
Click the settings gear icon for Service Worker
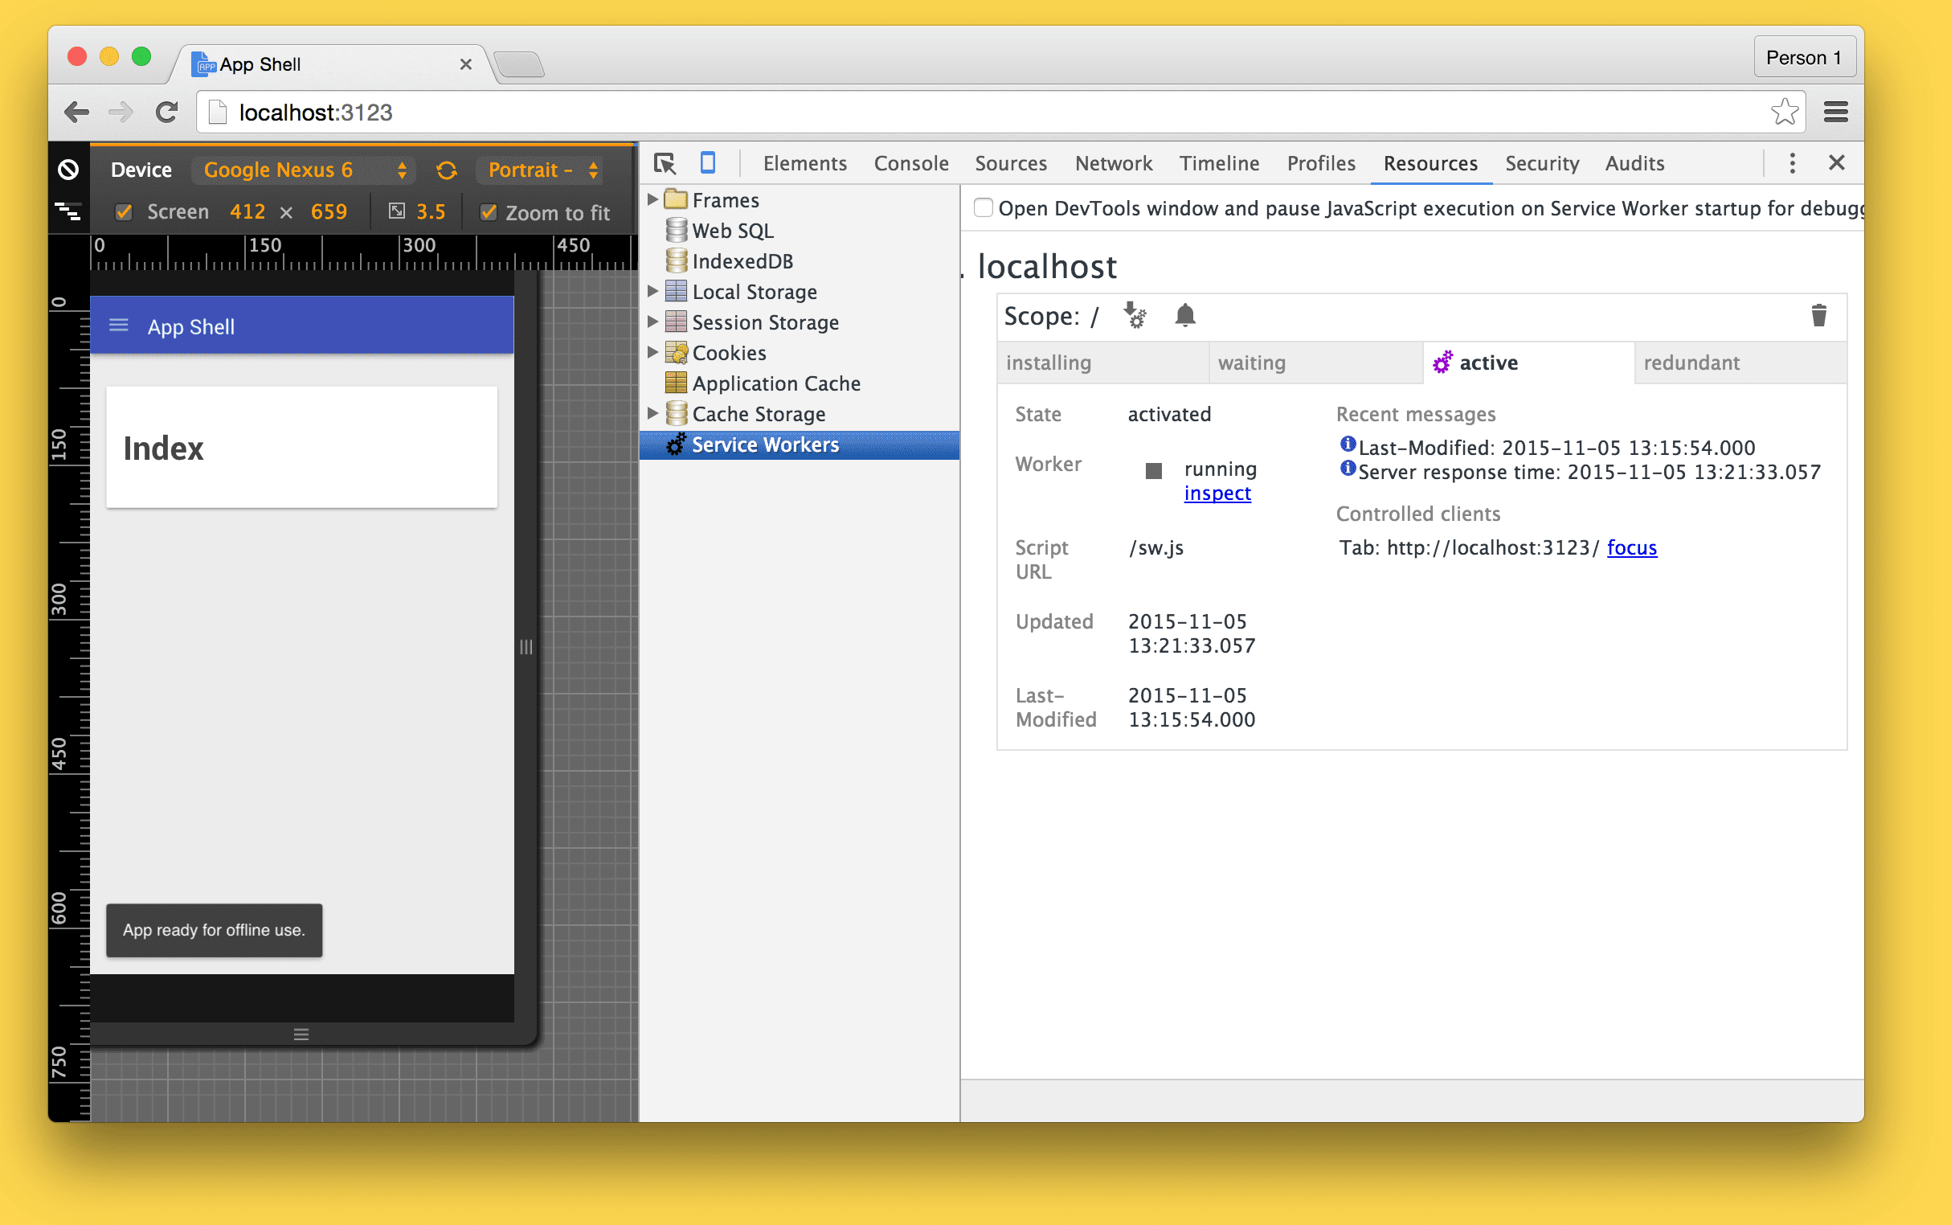[x=1135, y=315]
